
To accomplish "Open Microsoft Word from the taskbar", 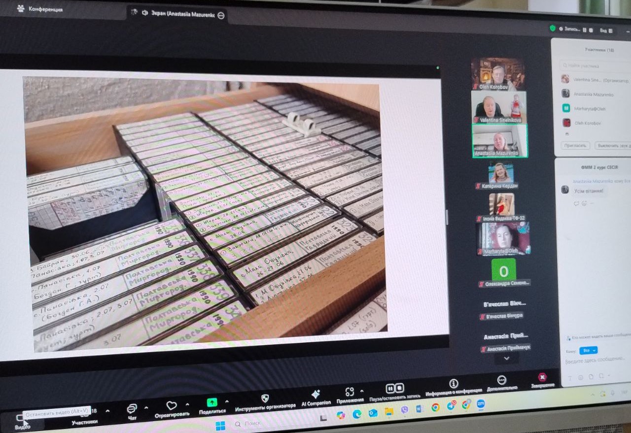I will point(420,409).
